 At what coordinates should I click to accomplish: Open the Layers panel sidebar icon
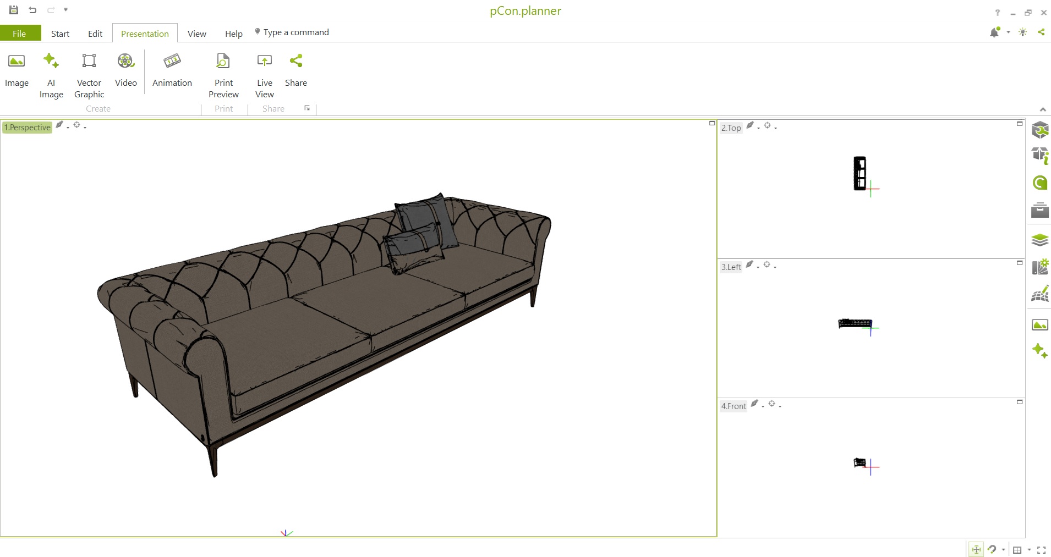tap(1039, 240)
